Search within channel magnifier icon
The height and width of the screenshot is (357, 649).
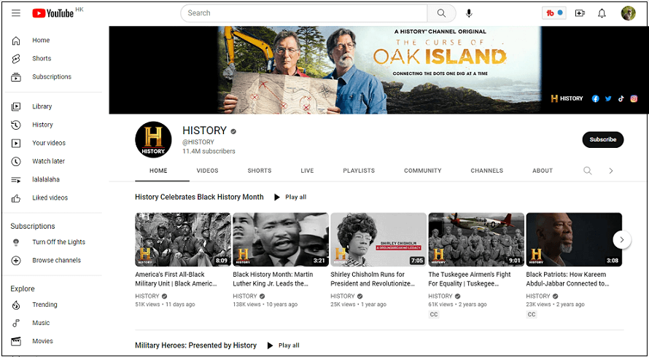pos(587,170)
